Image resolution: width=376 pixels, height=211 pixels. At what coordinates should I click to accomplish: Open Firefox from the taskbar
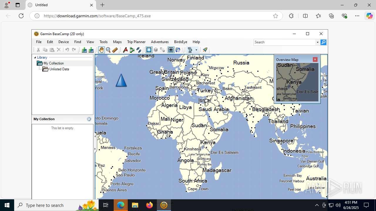(x=150, y=205)
